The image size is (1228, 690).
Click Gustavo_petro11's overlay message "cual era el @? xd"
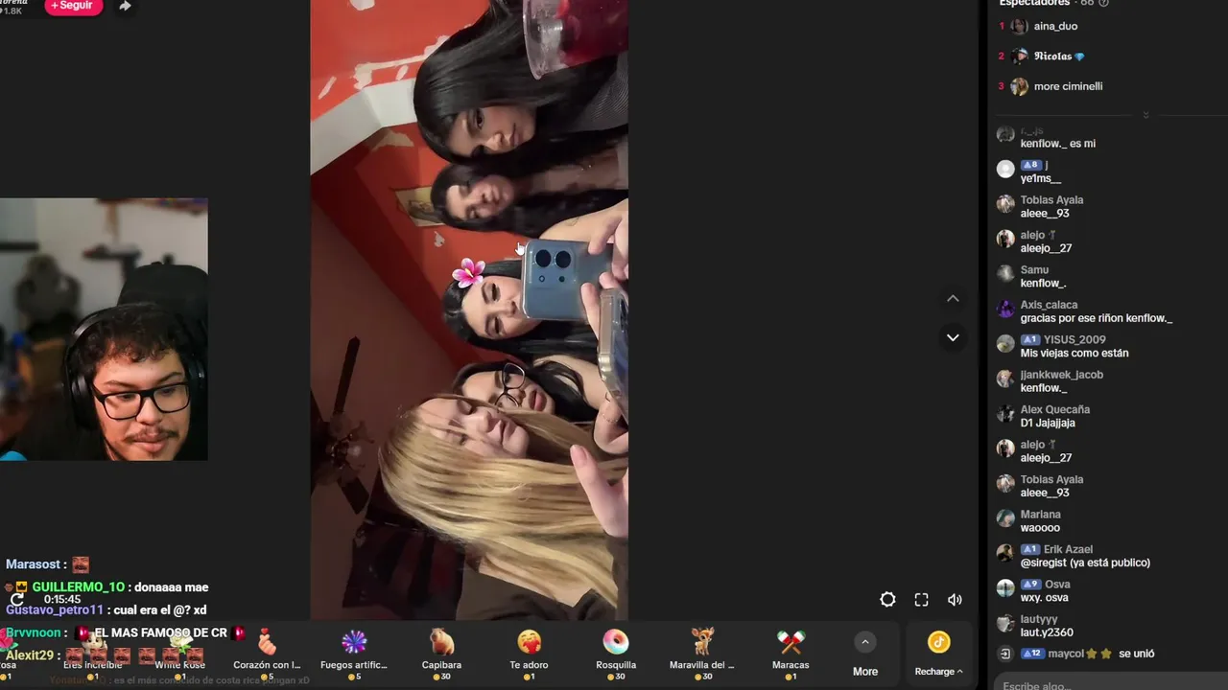[x=106, y=610]
